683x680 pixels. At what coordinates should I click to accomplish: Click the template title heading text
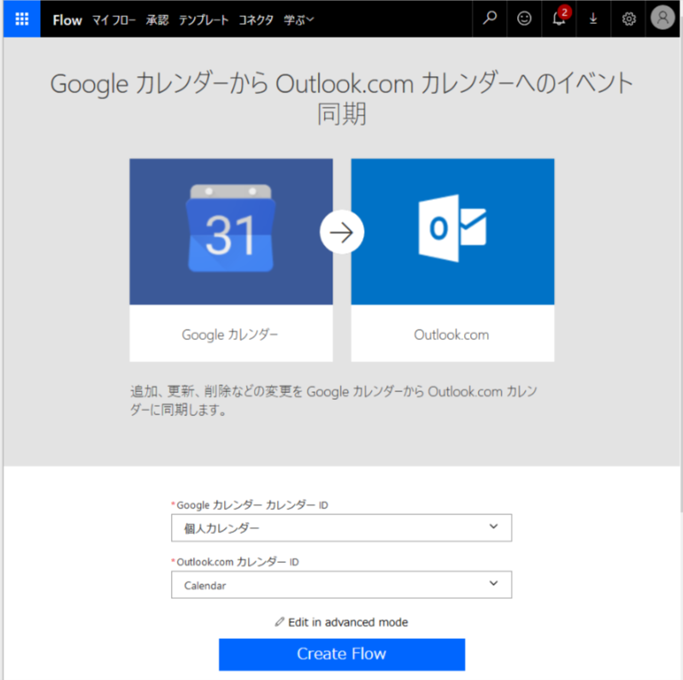342,98
